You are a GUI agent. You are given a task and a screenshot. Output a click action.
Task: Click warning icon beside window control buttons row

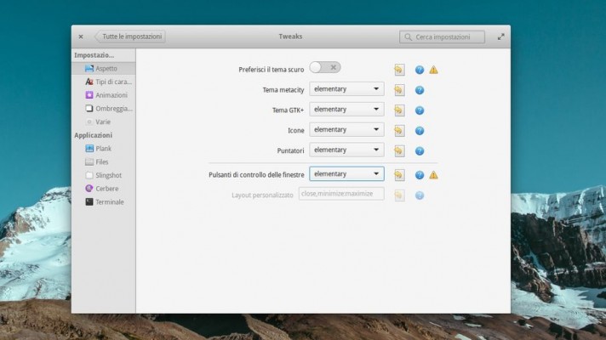[x=433, y=175]
